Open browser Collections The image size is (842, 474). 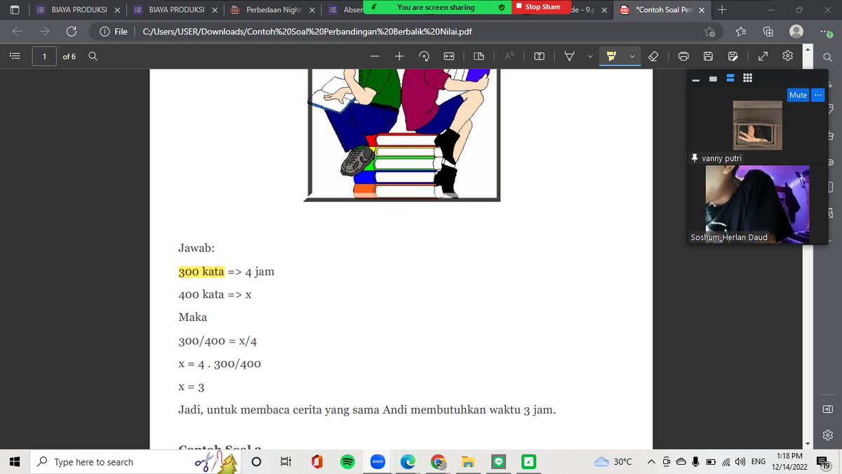click(x=768, y=32)
